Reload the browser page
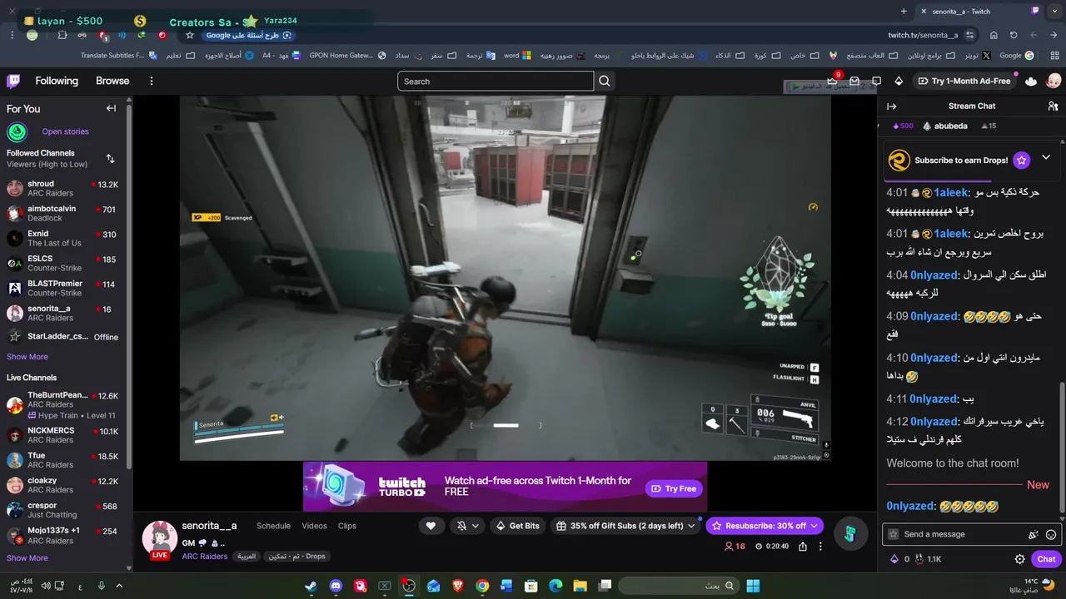Viewport: 1066px width, 599px height. 1014,35
